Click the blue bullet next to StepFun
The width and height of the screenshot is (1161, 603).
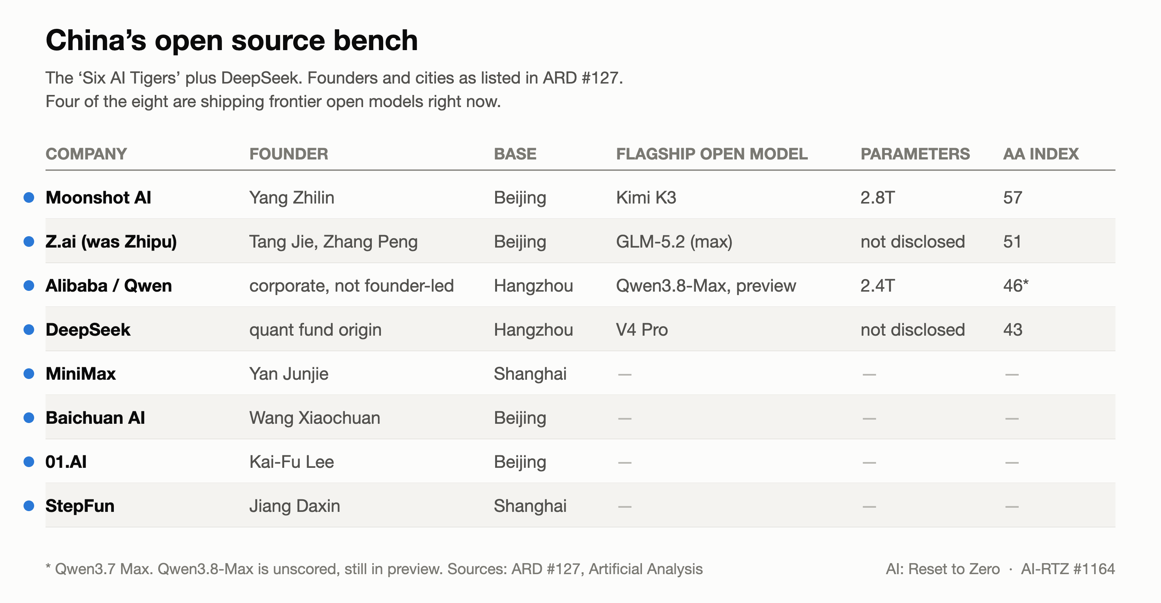pos(29,505)
